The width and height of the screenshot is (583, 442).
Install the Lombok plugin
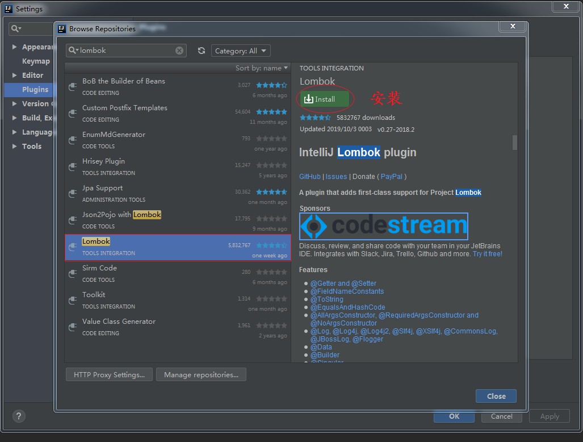pos(325,99)
